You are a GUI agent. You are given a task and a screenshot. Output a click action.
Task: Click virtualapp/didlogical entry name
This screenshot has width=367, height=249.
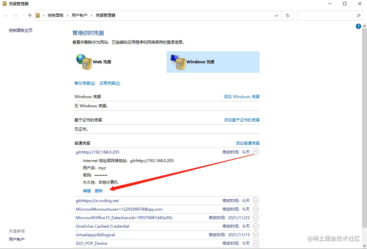click(x=95, y=235)
